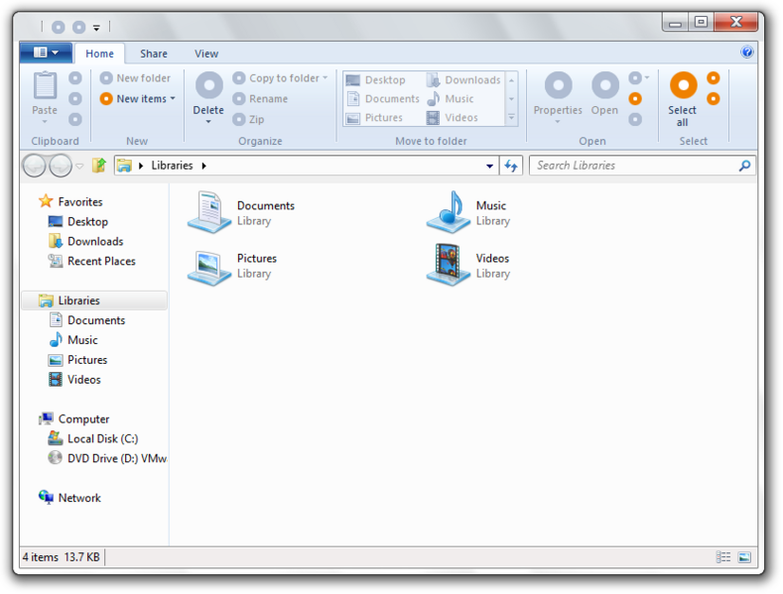Click the Help question mark icon
783x594 pixels.
747,52
